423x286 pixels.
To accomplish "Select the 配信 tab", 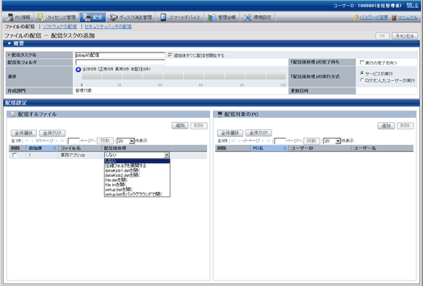I will tap(93, 17).
